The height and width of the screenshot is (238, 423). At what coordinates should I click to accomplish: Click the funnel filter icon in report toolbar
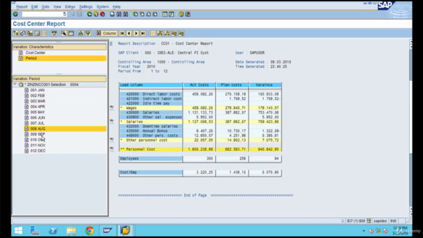88,33
